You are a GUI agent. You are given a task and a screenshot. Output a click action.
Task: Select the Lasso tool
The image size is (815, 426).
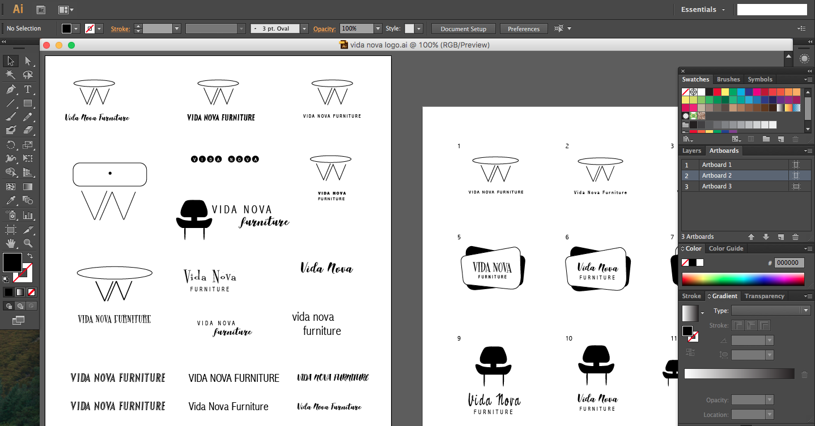[28, 75]
